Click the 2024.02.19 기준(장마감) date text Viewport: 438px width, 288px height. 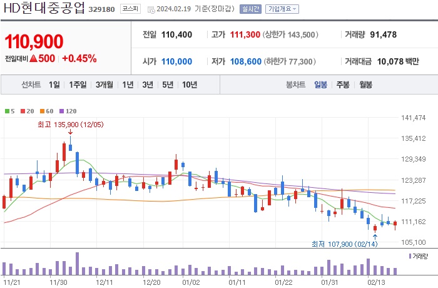[x=195, y=9]
